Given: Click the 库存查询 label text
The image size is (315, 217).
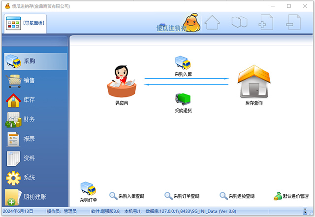Looking at the screenshot, I should (254, 103).
